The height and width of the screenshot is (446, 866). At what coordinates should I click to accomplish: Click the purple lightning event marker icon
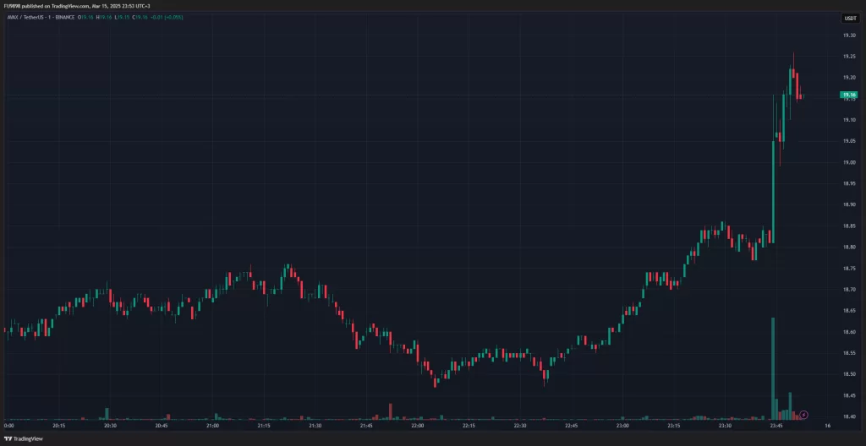(x=804, y=414)
